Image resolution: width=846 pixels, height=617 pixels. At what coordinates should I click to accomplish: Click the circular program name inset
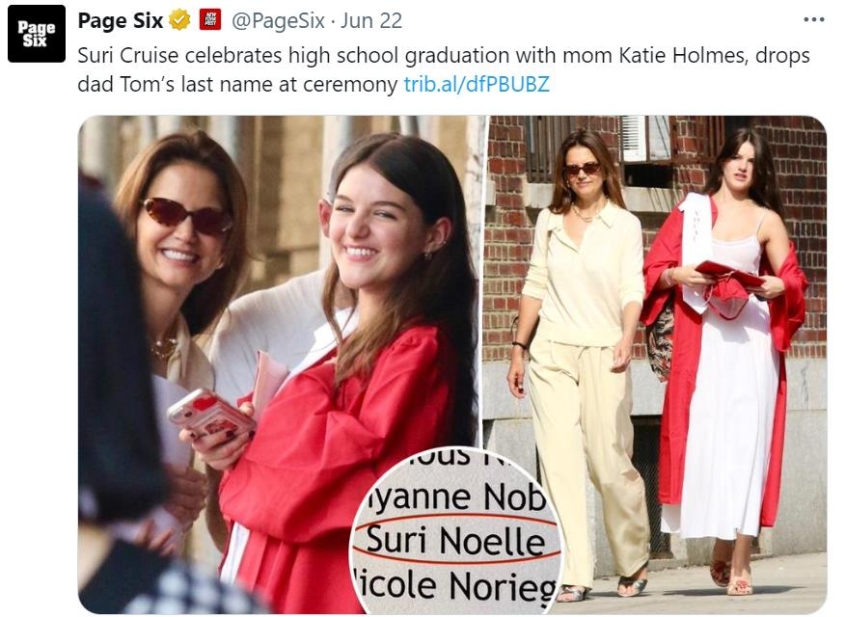pyautogui.click(x=455, y=530)
